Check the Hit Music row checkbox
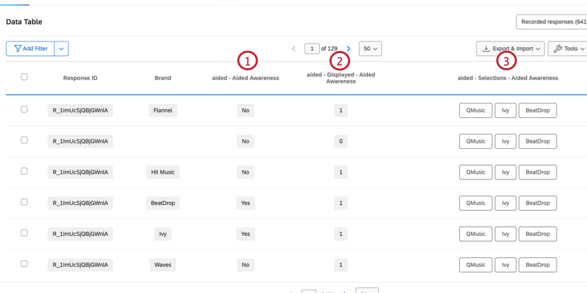Viewport: 587px width, 293px height. [24, 171]
